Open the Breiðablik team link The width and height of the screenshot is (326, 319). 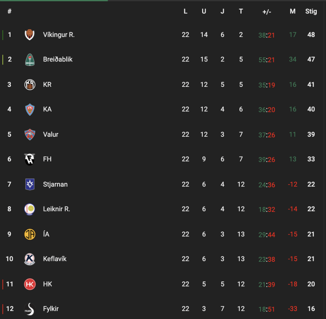tap(58, 59)
